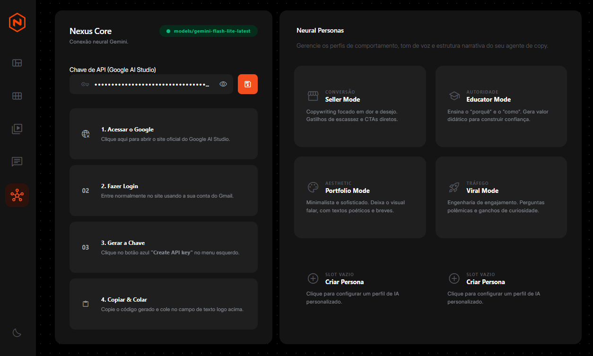Click the "TRÁFEGO" tag above Viral Mode
The width and height of the screenshot is (593, 356).
[478, 183]
